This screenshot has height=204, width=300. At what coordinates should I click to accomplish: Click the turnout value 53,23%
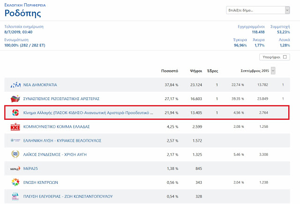[x=283, y=32]
